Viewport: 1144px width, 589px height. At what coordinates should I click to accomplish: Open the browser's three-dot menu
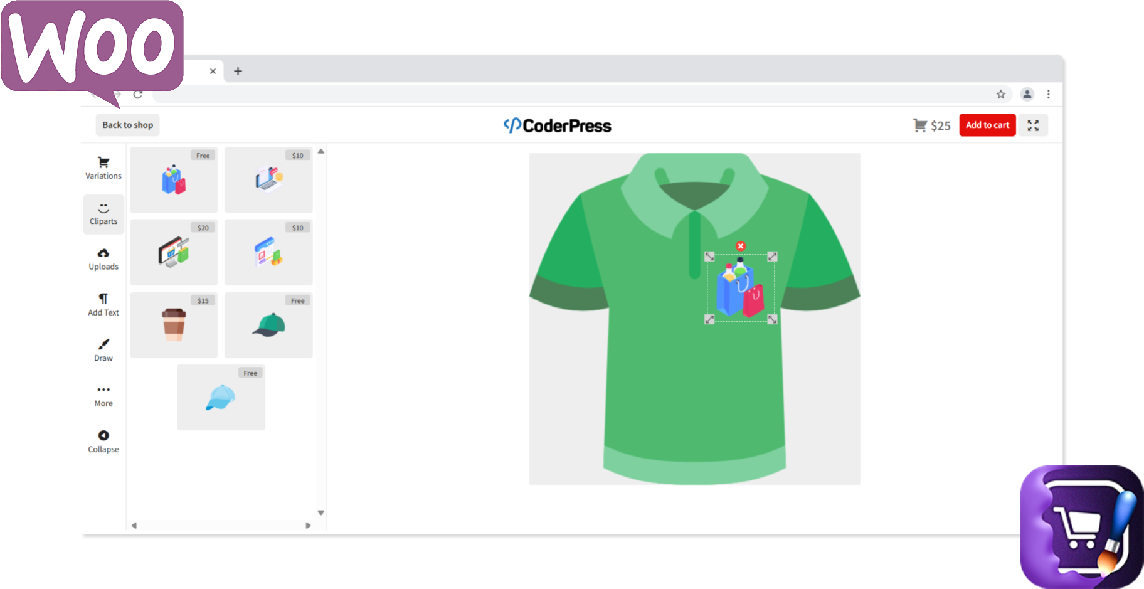pyautogui.click(x=1049, y=94)
